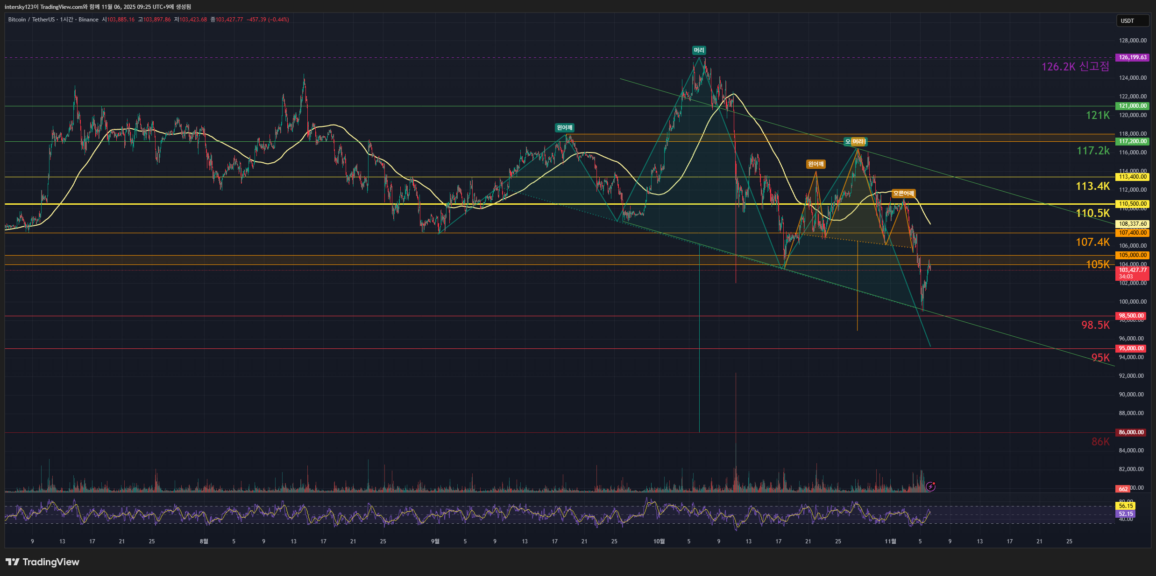Click the orange 왼어깨 pattern label
1156x576 pixels.
pos(816,164)
